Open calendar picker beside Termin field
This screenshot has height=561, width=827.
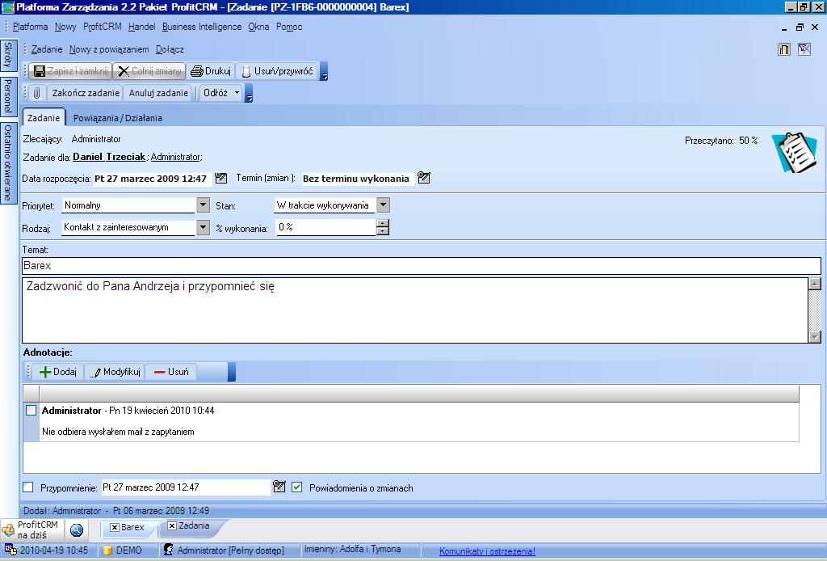tap(424, 179)
